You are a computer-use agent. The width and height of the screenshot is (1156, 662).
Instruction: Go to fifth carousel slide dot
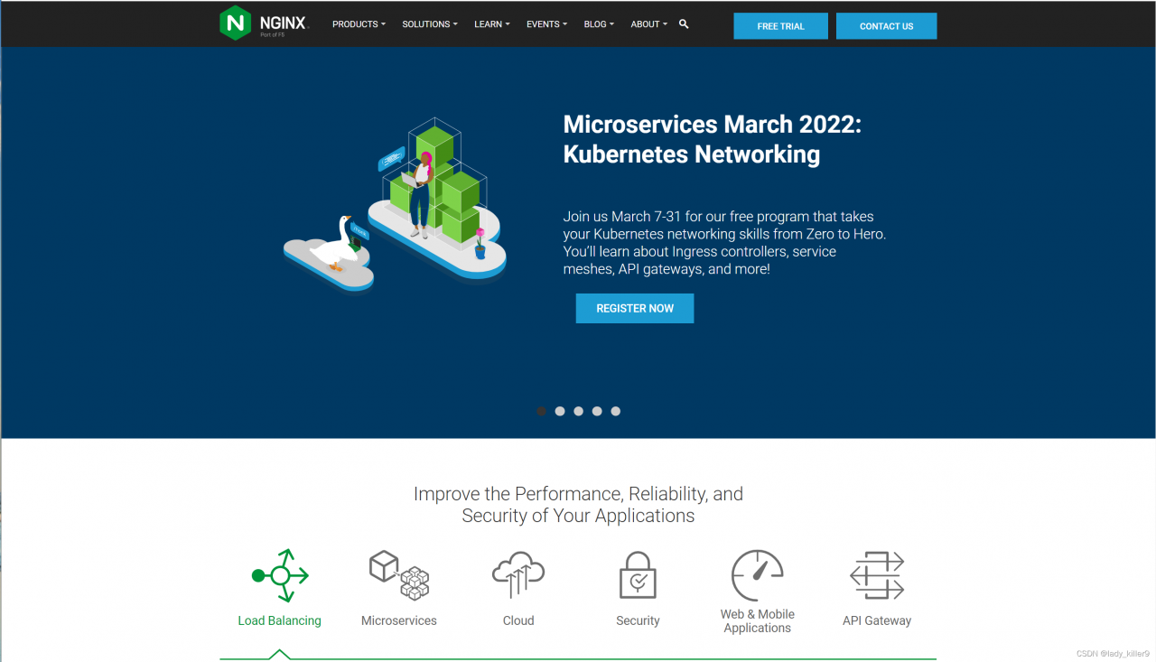tap(615, 411)
